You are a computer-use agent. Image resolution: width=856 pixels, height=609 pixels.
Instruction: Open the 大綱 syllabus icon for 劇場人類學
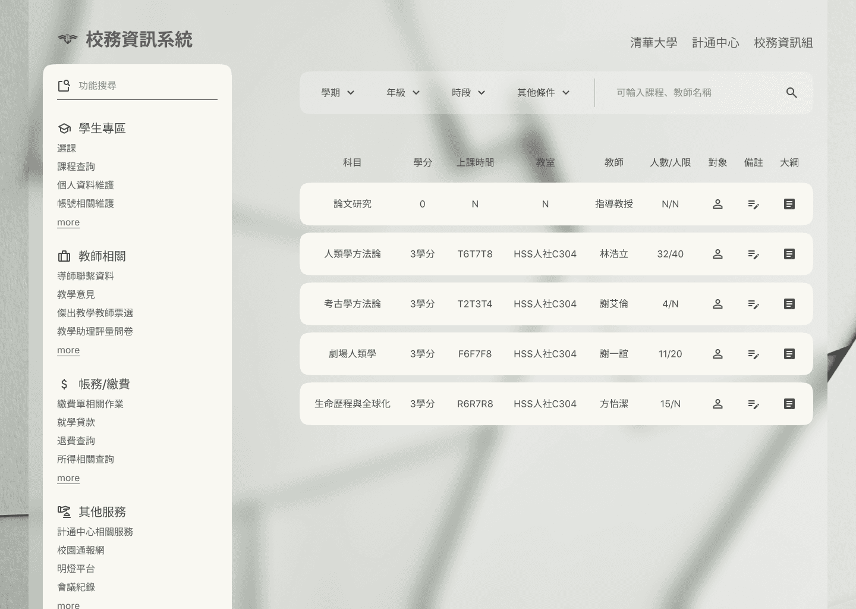[x=789, y=354]
